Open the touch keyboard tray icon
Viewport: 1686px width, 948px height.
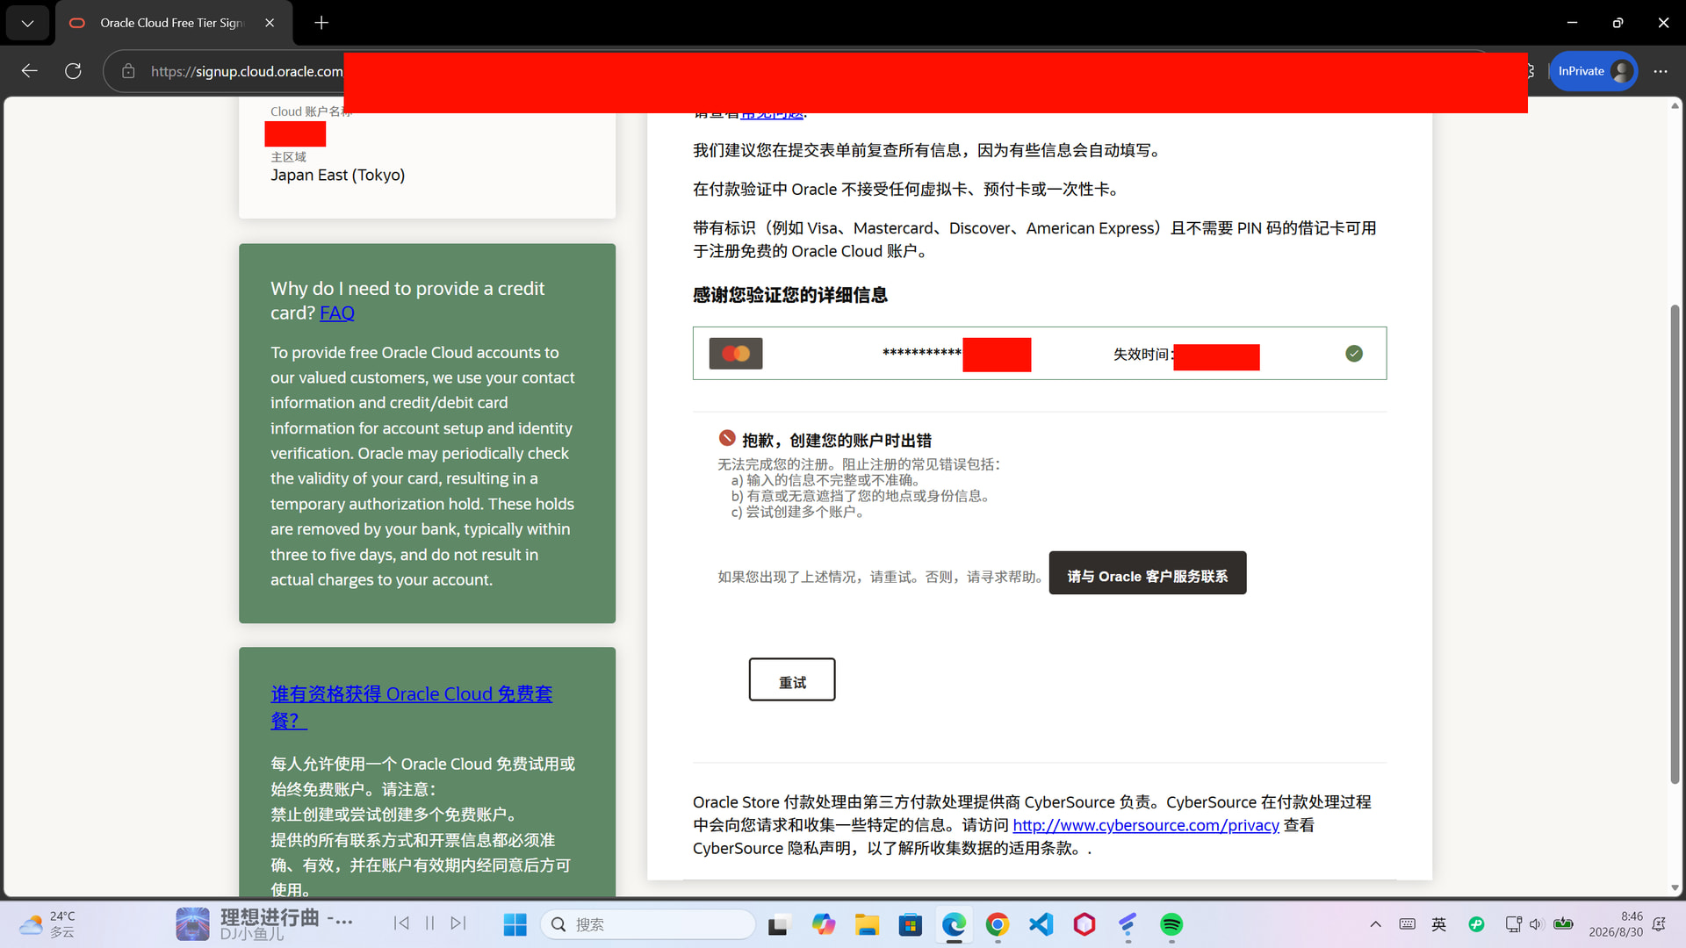1407,924
